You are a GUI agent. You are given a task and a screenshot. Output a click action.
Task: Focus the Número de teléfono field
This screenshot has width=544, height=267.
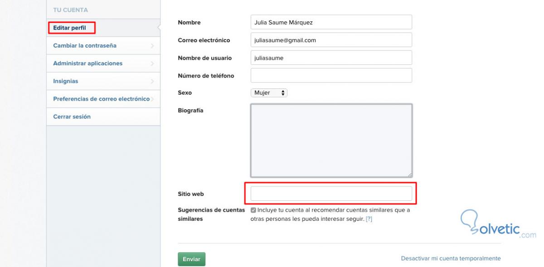pyautogui.click(x=331, y=75)
